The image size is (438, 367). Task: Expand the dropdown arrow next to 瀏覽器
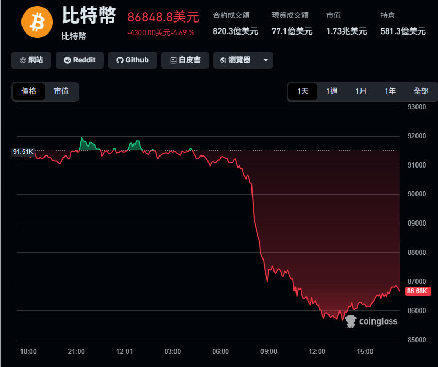click(x=265, y=60)
